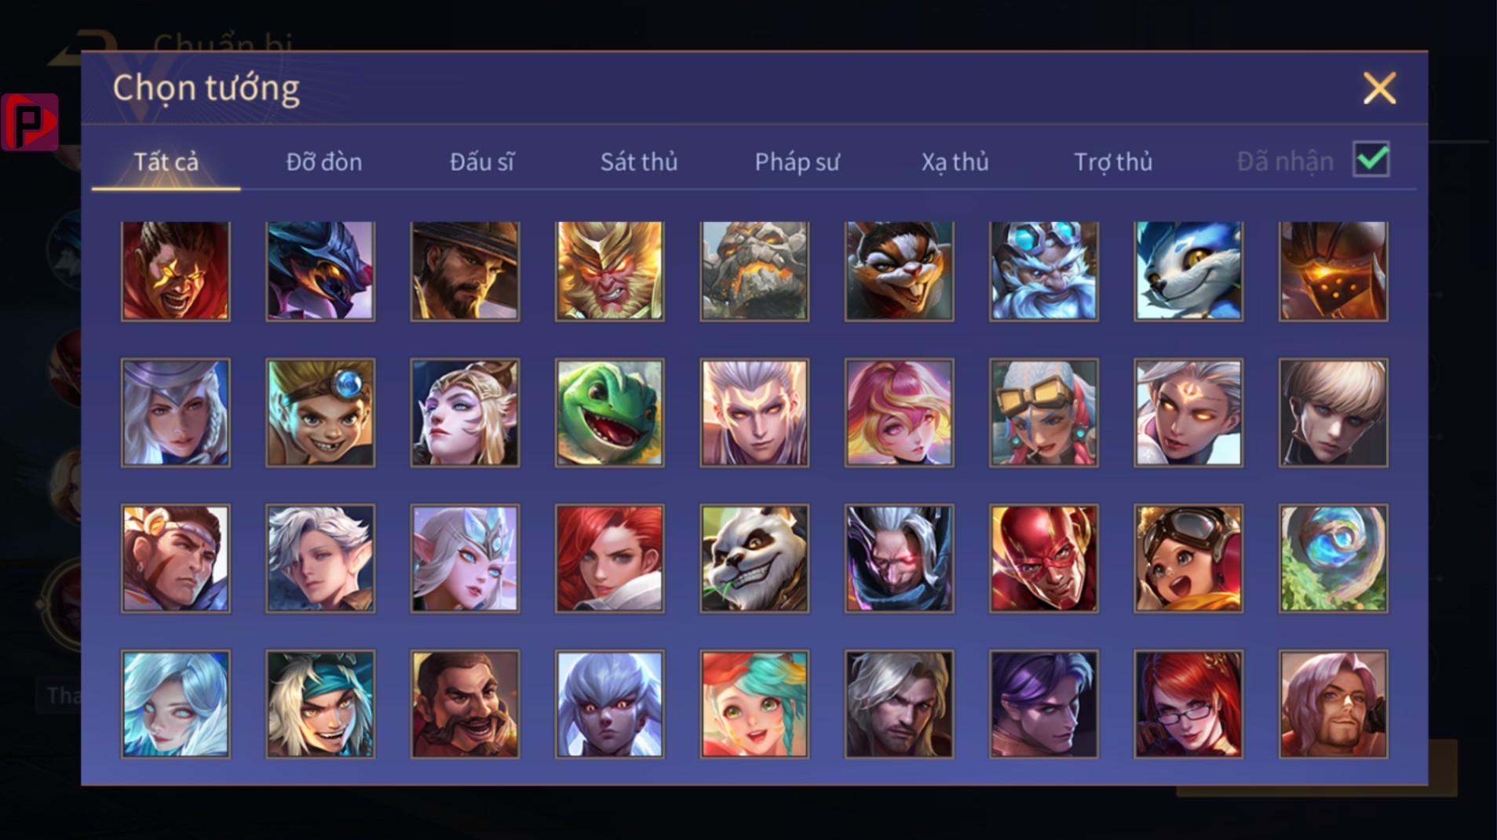This screenshot has height=840, width=1497.
Task: Select the swirling blue orb hero portrait
Action: tap(1333, 558)
